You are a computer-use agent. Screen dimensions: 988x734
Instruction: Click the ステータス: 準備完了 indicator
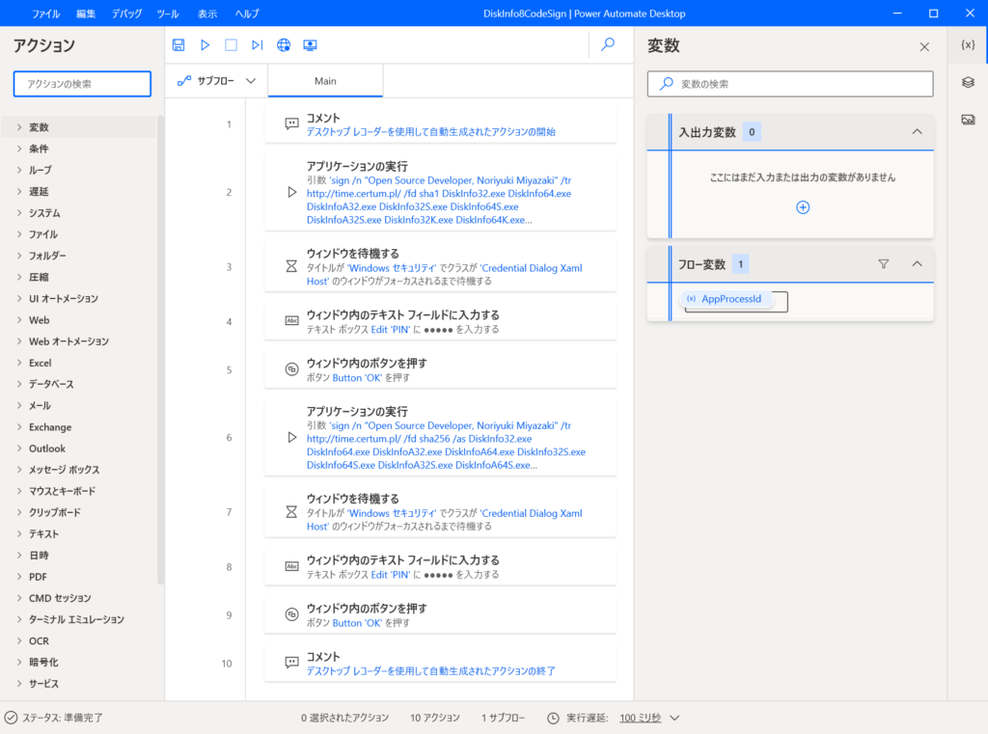[x=54, y=718]
